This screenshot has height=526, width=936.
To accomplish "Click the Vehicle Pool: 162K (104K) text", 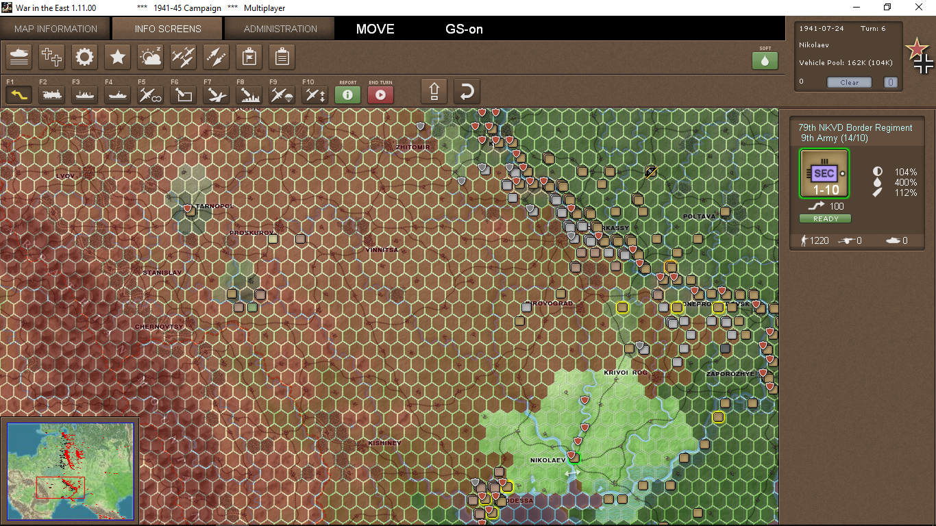I will 846,62.
